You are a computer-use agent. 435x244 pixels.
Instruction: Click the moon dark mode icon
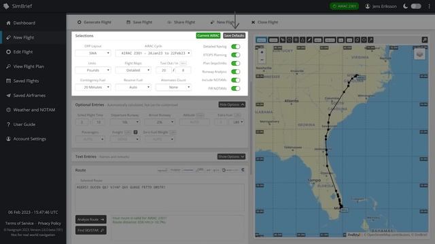click(405, 6)
